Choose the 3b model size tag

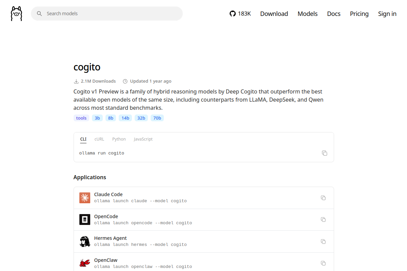click(x=97, y=118)
